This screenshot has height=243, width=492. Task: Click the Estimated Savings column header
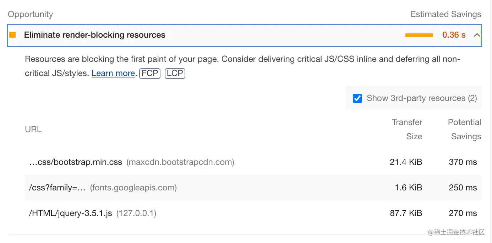click(x=445, y=14)
